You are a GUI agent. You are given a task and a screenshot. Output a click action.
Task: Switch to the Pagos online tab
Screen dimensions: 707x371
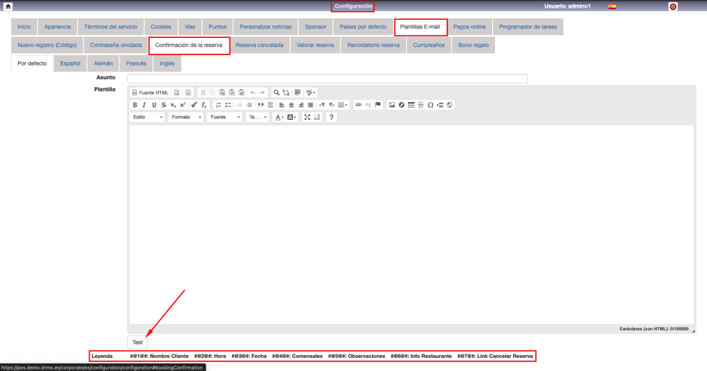click(x=469, y=27)
